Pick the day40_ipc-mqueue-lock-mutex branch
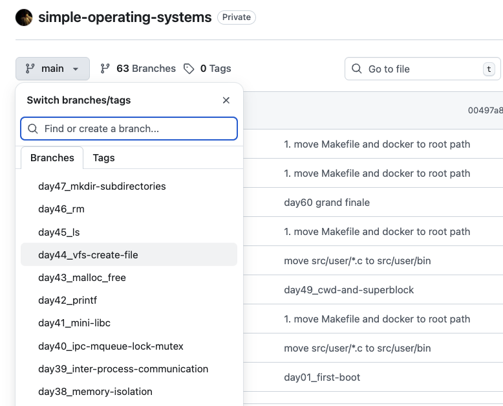Viewport: 503px width, 406px height. 111,346
